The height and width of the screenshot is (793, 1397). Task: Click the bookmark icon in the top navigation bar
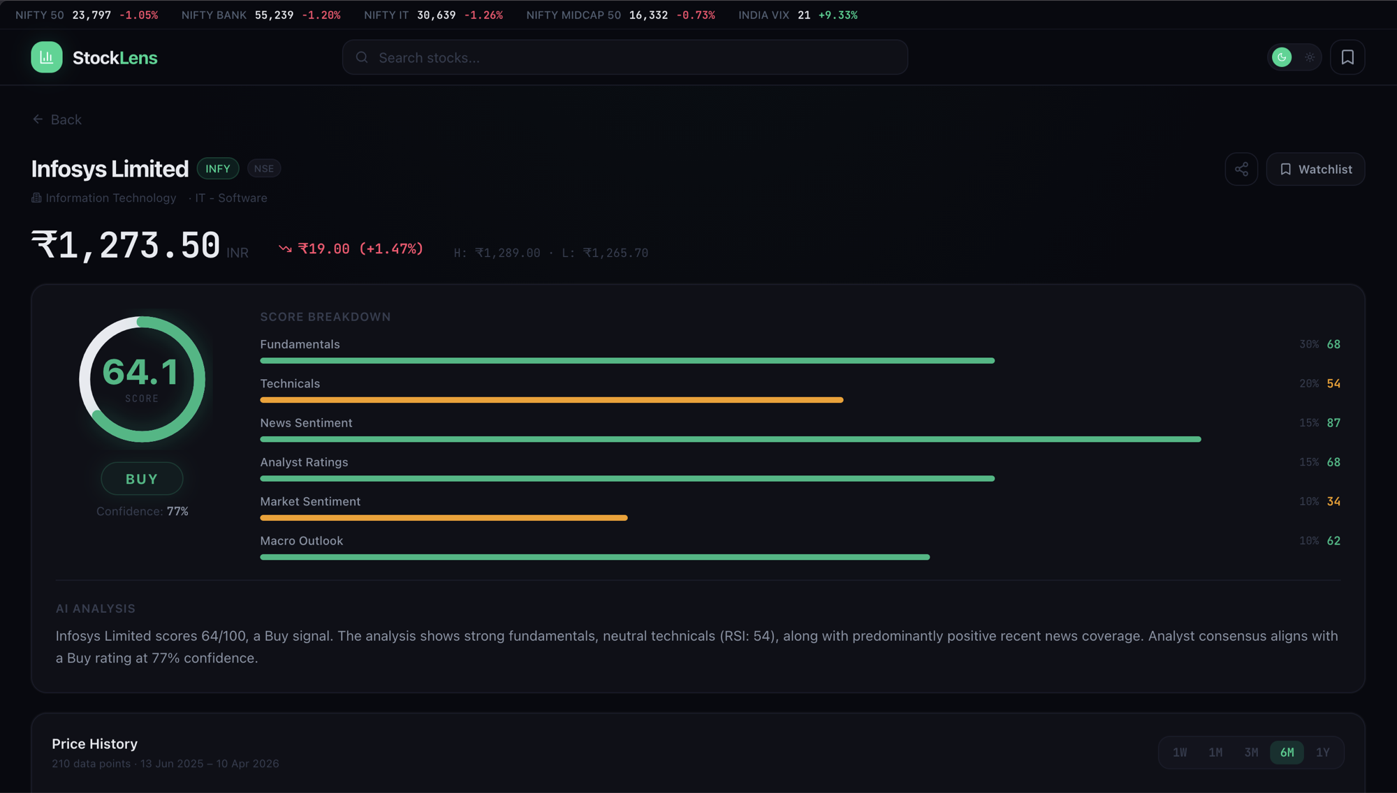tap(1347, 57)
